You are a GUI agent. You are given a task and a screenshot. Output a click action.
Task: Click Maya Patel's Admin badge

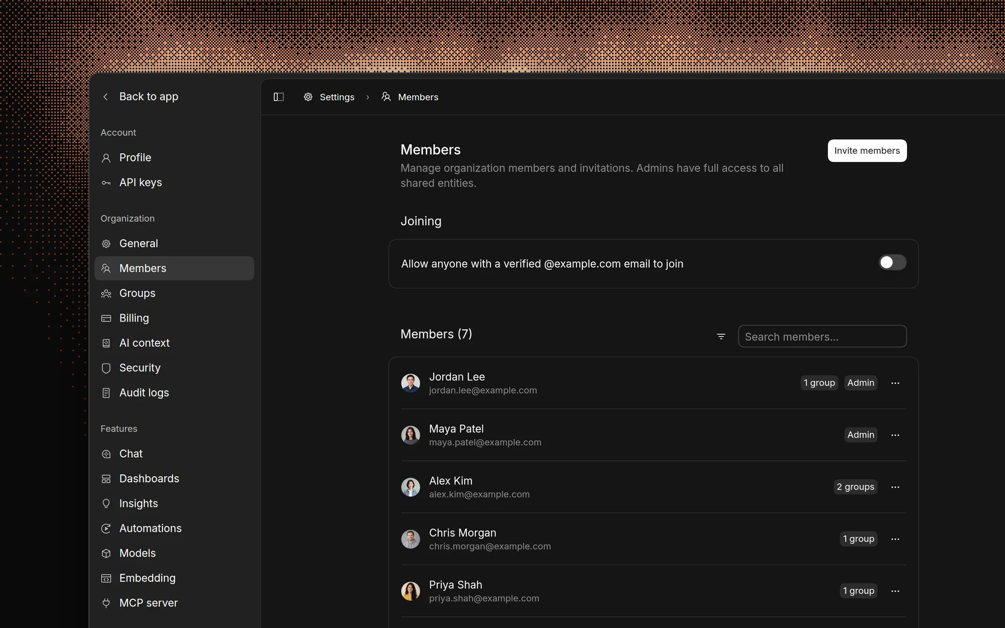861,435
